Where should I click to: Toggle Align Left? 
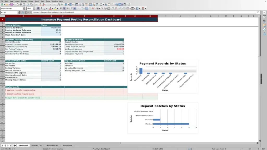(61, 9)
